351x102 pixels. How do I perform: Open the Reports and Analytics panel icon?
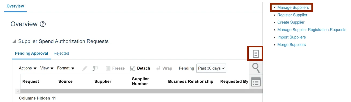(255, 82)
